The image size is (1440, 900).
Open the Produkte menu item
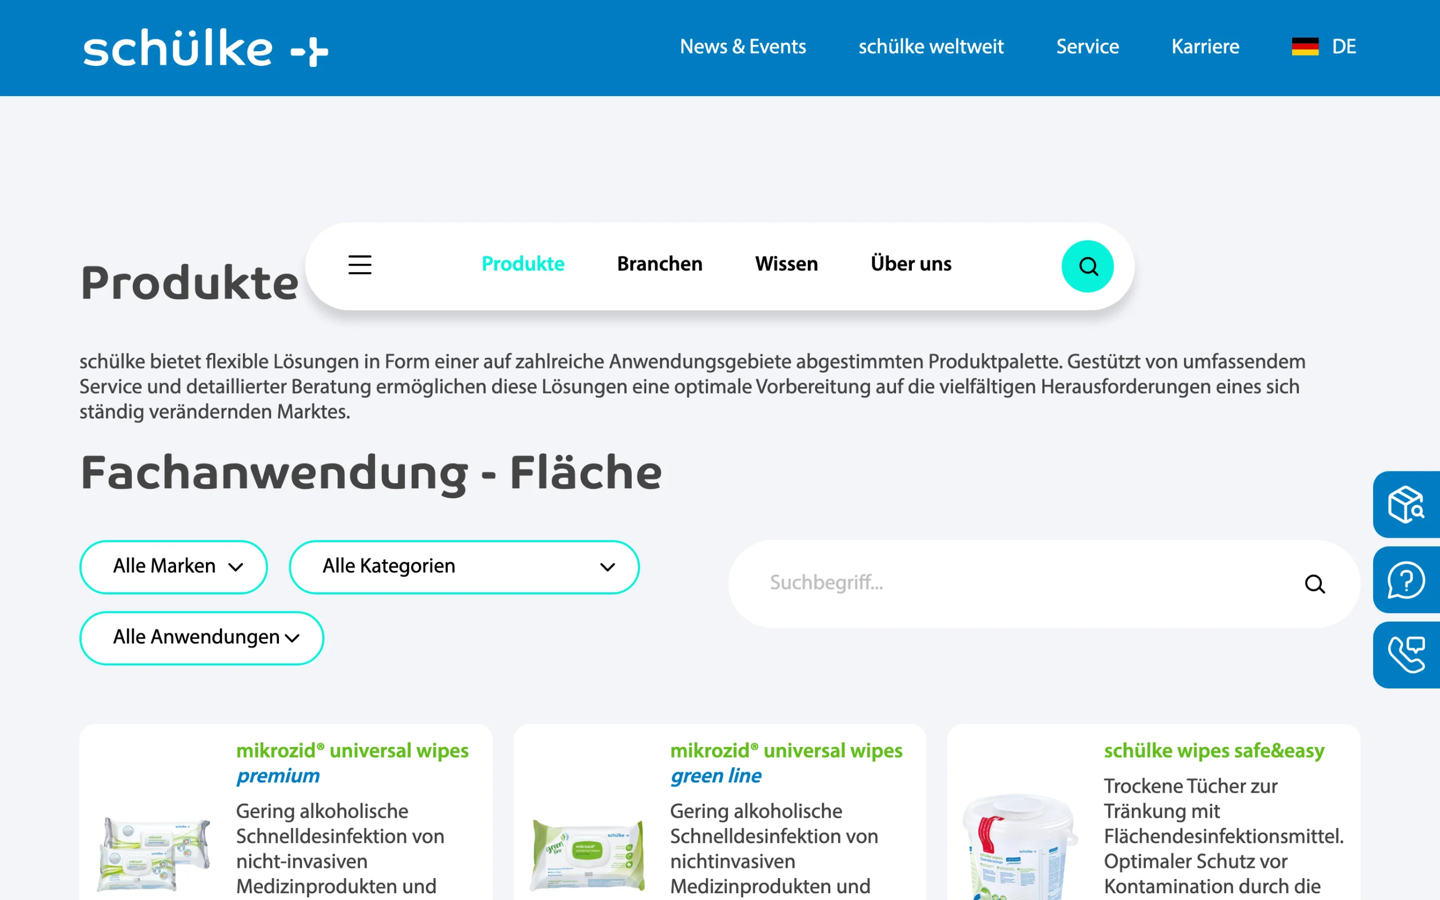[523, 264]
